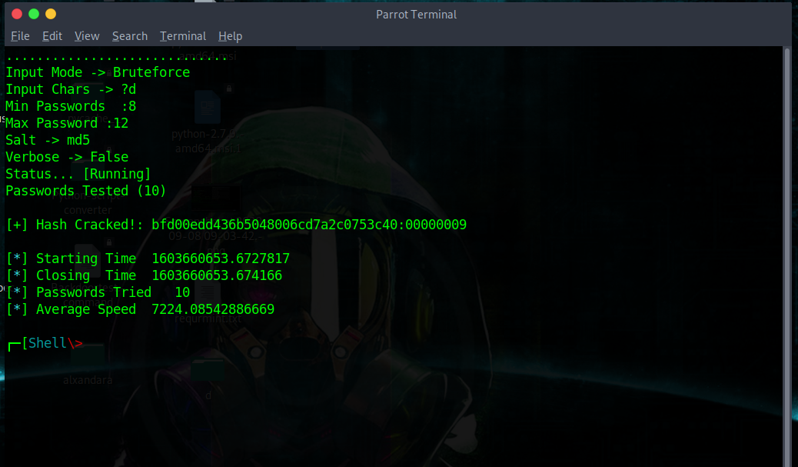Click the yellow window button
The height and width of the screenshot is (467, 798).
coord(51,14)
